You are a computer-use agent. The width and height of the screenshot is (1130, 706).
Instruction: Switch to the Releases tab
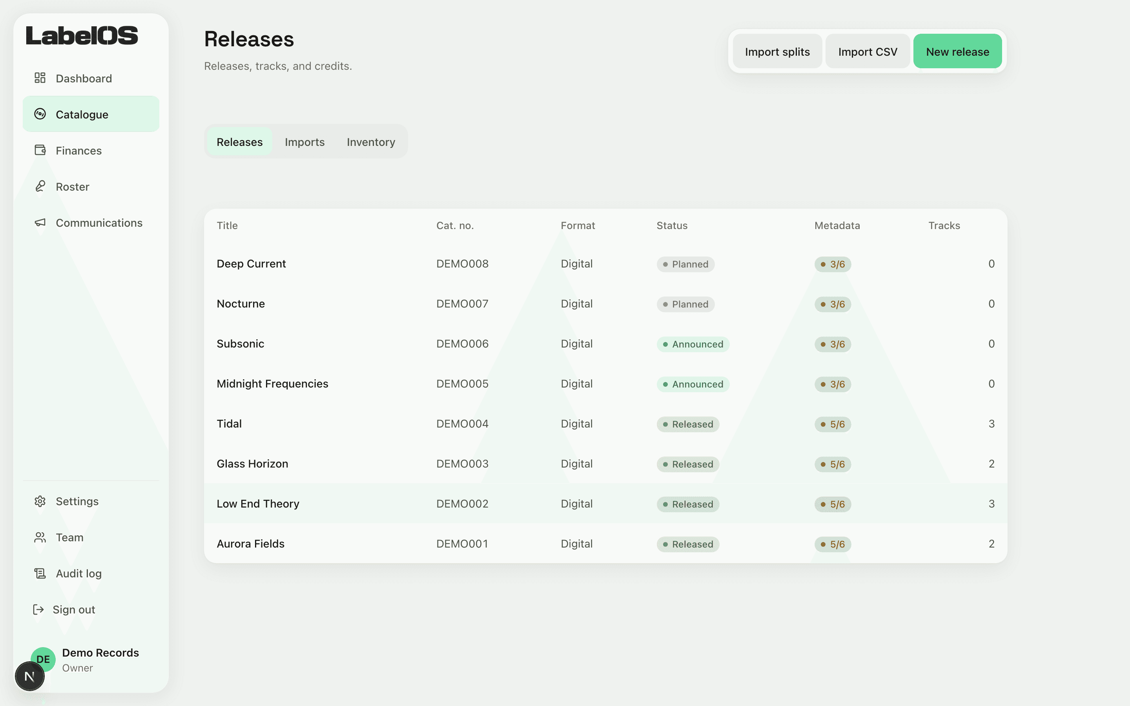click(240, 142)
